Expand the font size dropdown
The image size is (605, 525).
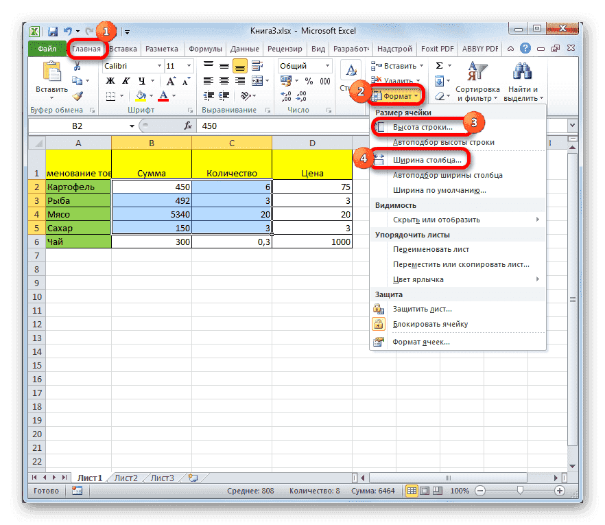[x=188, y=65]
